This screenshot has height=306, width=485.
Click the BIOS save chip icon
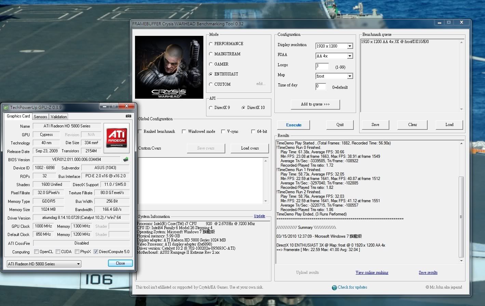pyautogui.click(x=126, y=159)
